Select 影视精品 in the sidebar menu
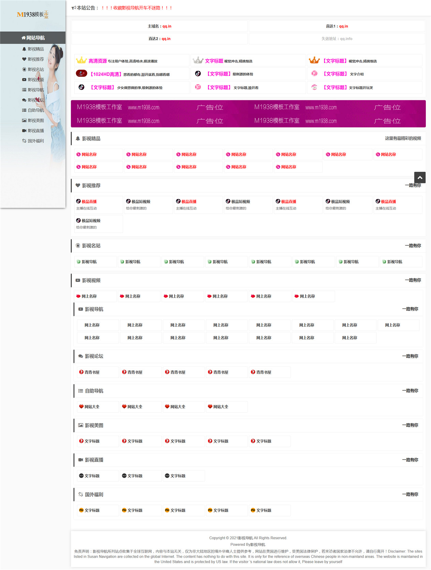Image resolution: width=431 pixels, height=570 pixels. point(33,49)
